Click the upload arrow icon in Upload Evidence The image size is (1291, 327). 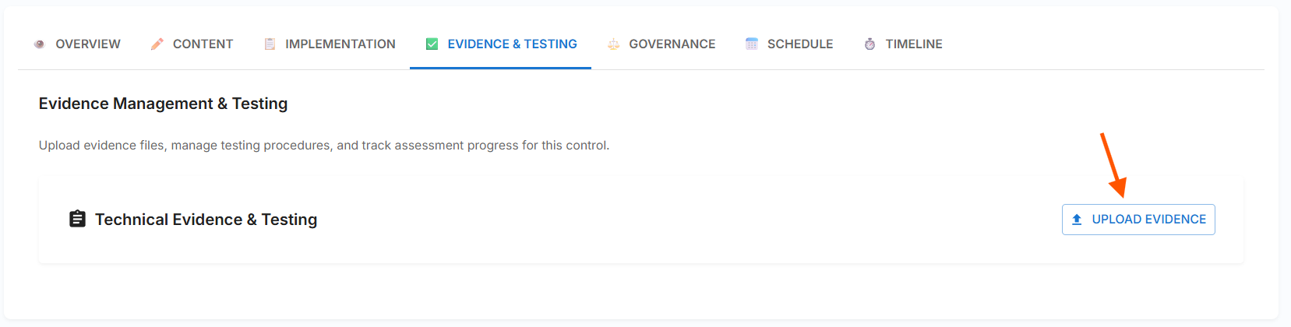click(x=1077, y=220)
